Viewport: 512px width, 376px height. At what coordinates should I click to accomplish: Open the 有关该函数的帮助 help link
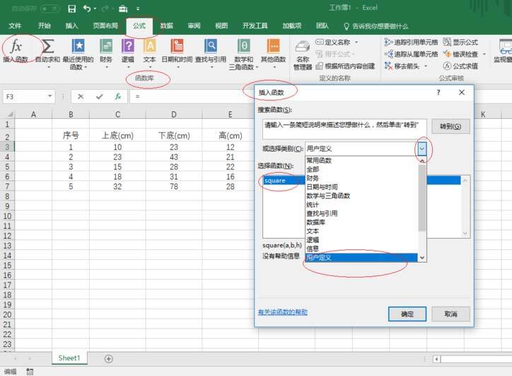282,312
